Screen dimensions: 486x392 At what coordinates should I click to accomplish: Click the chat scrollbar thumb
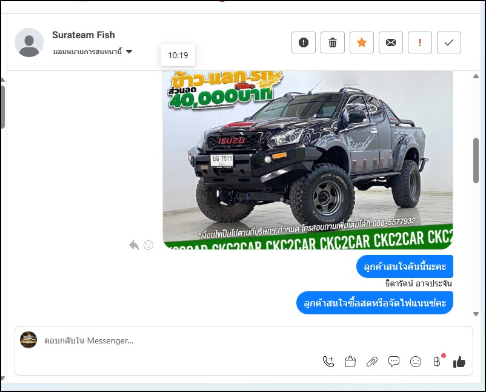tap(476, 160)
